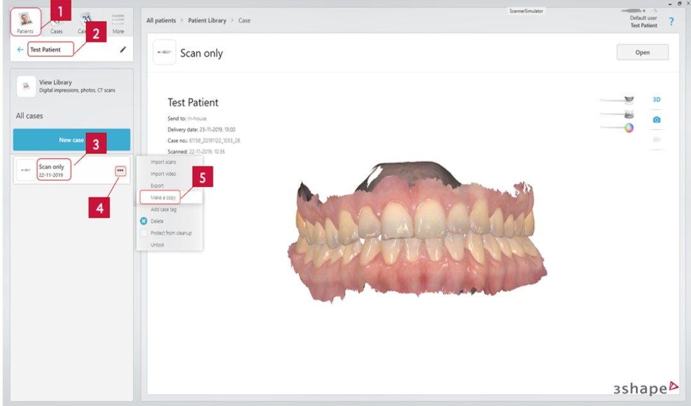
Task: Open the More menu icon
Action: point(117,24)
